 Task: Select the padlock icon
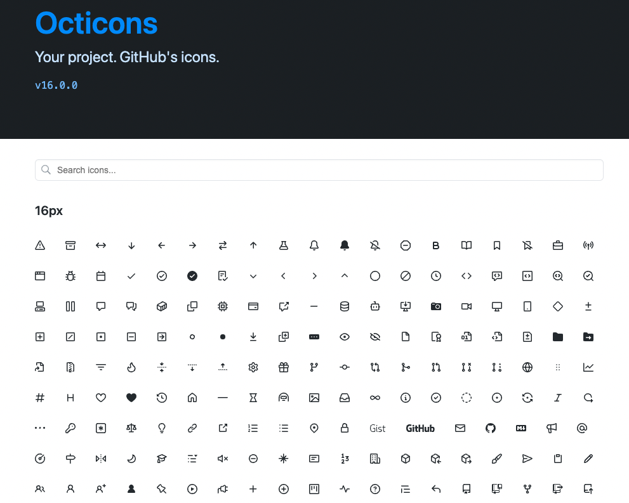(x=345, y=428)
